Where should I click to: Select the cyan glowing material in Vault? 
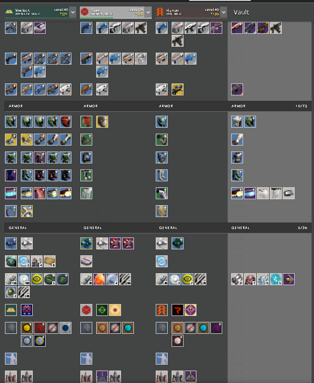[x=276, y=279]
